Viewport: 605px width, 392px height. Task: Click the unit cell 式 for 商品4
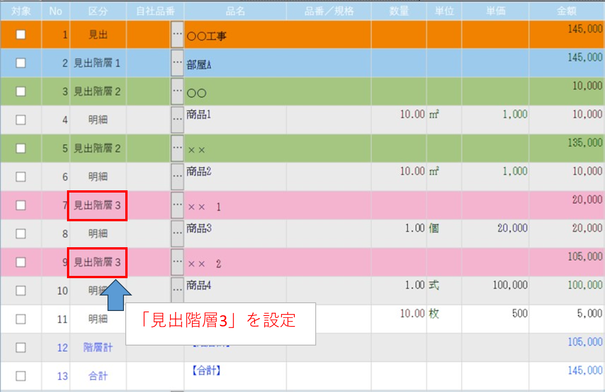[x=444, y=290]
